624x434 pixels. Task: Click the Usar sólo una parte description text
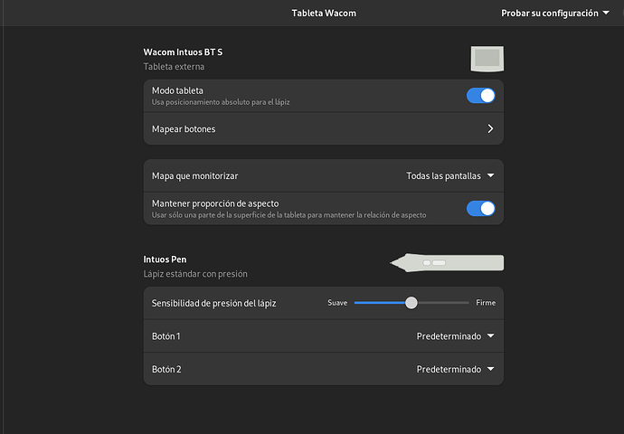[288, 215]
